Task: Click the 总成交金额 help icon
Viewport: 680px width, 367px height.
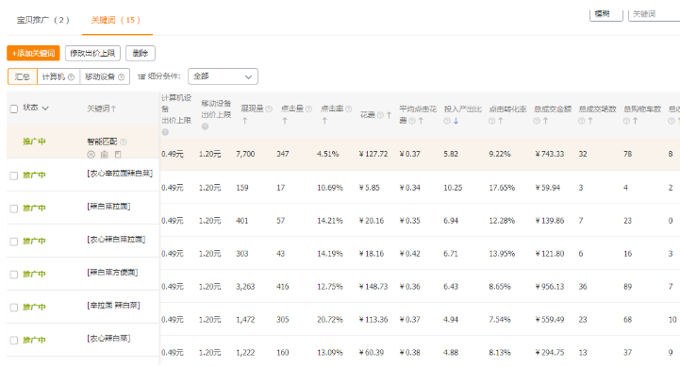Action: coord(537,121)
